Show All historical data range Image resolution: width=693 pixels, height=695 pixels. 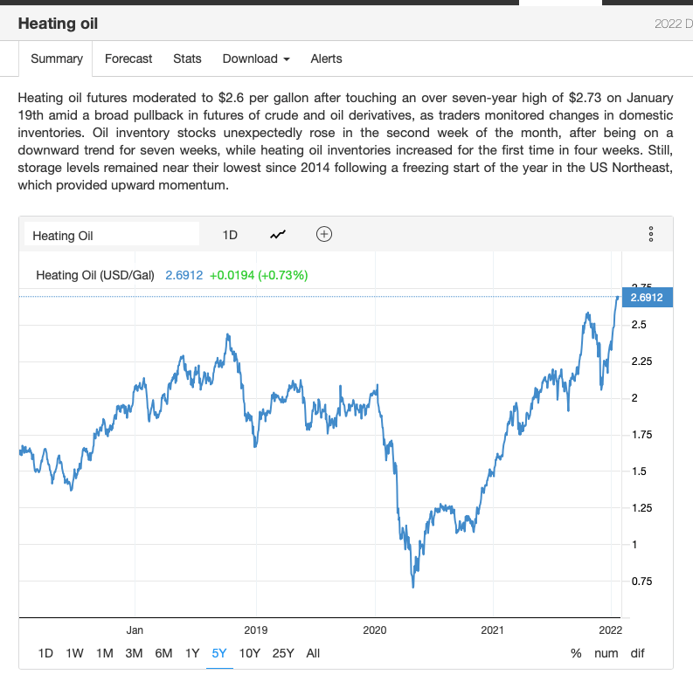pyautogui.click(x=313, y=653)
